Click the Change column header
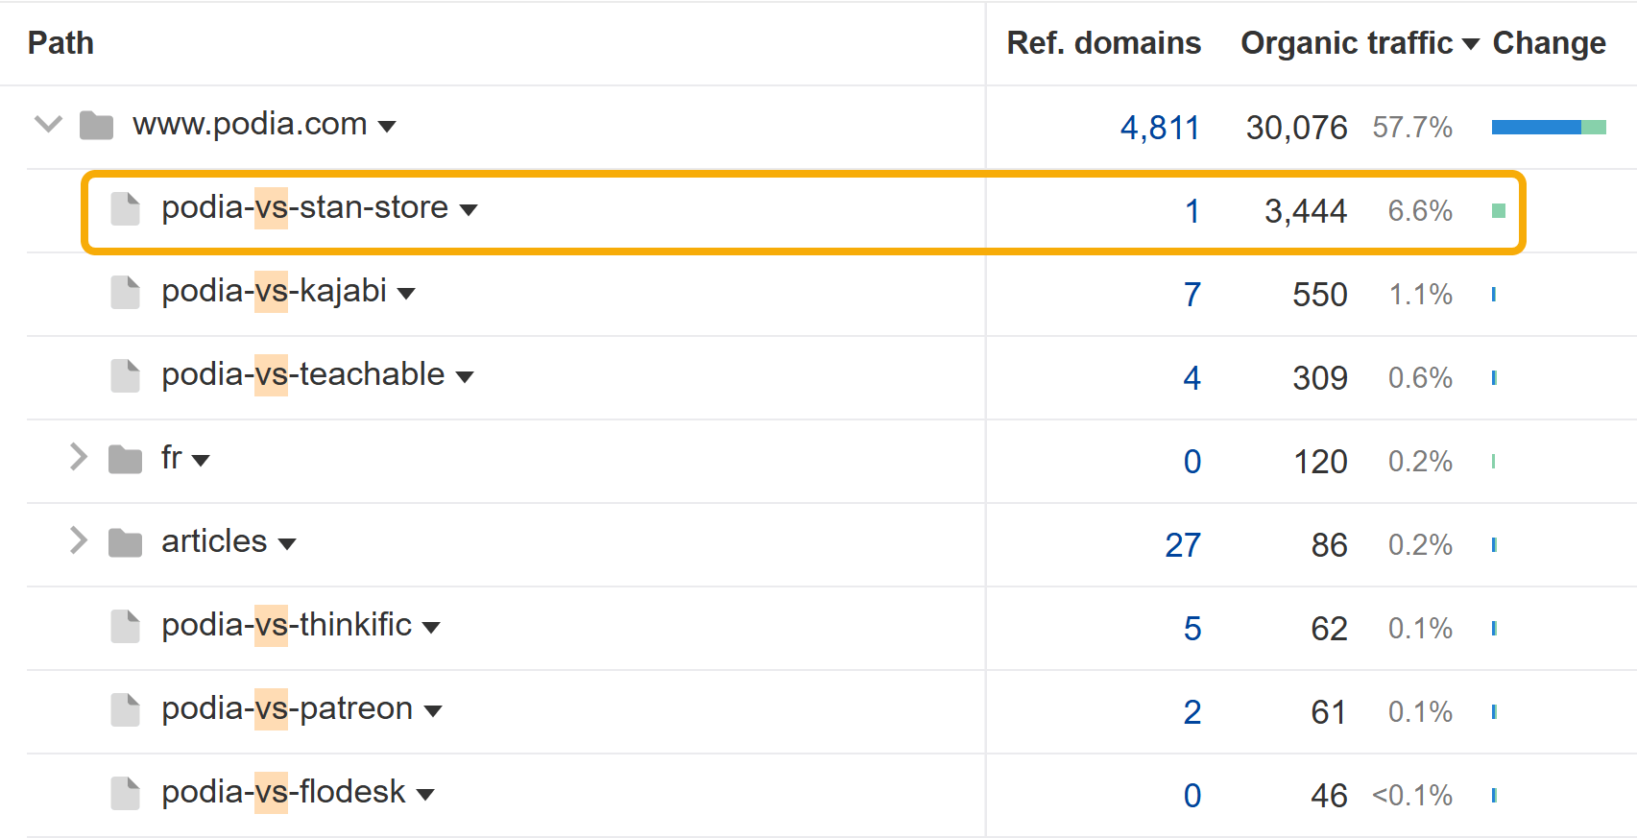 [x=1549, y=43]
